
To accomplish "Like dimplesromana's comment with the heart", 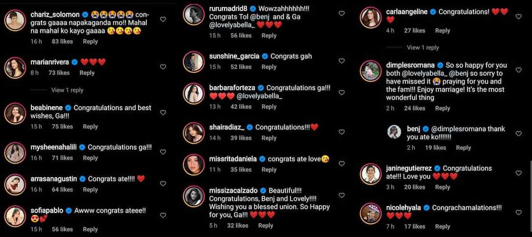I will click(518, 70).
